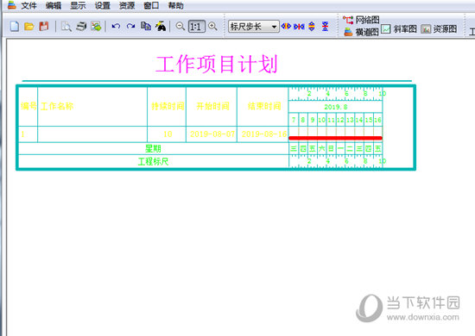Redo the last undone action
This screenshot has height=336, width=475.
(130, 27)
